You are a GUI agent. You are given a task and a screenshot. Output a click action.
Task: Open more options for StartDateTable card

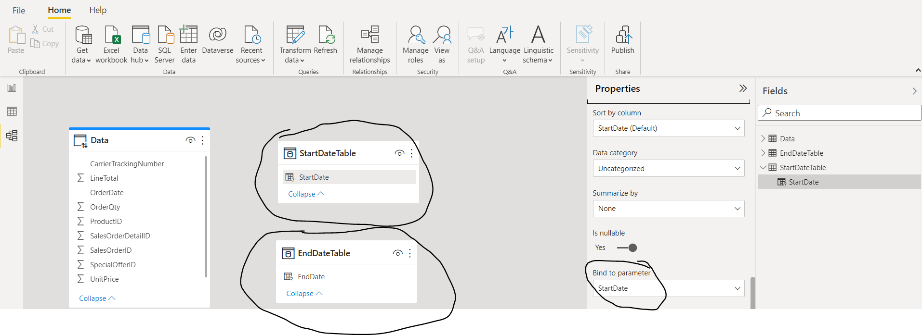tap(411, 153)
